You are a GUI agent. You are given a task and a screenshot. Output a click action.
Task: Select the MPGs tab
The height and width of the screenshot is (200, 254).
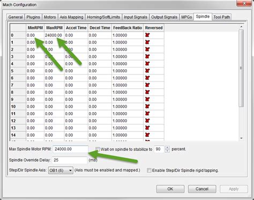pyautogui.click(x=186, y=17)
